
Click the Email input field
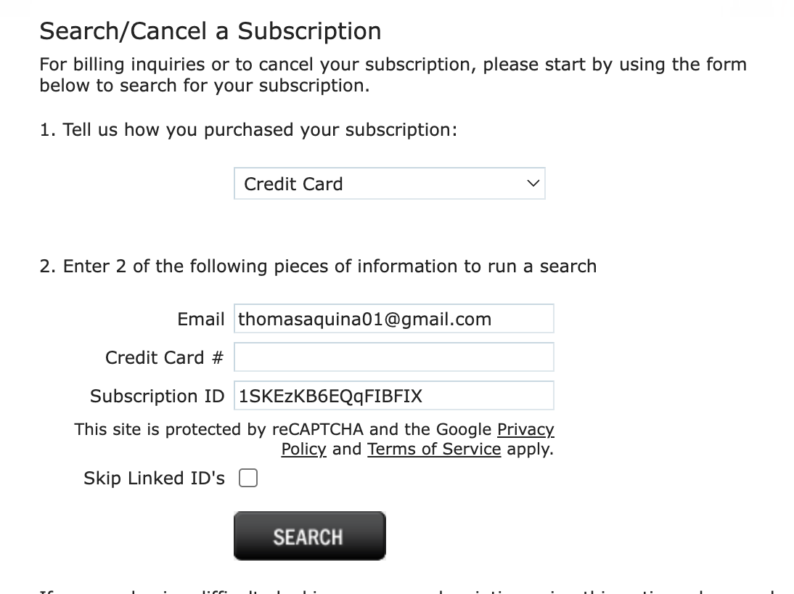(x=393, y=319)
